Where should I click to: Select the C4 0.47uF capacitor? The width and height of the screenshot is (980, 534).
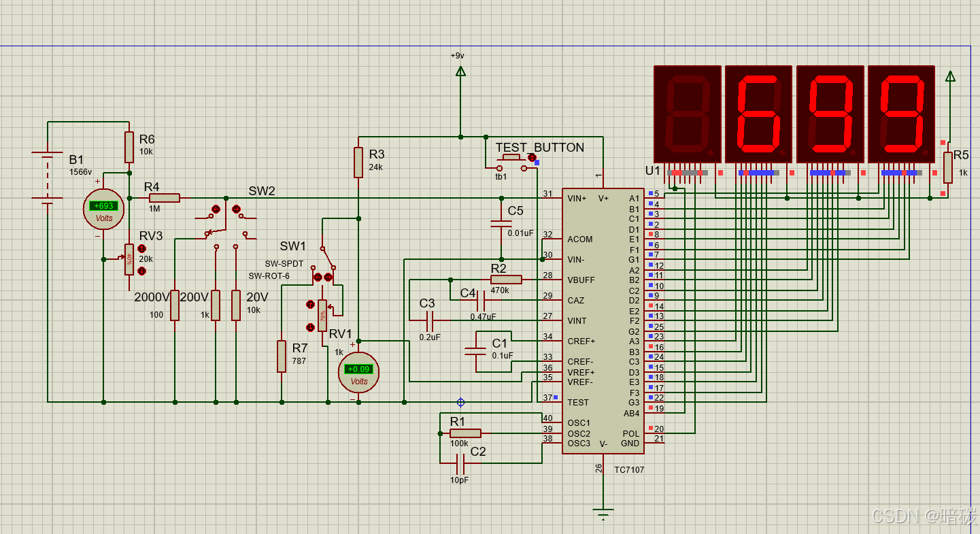click(481, 300)
